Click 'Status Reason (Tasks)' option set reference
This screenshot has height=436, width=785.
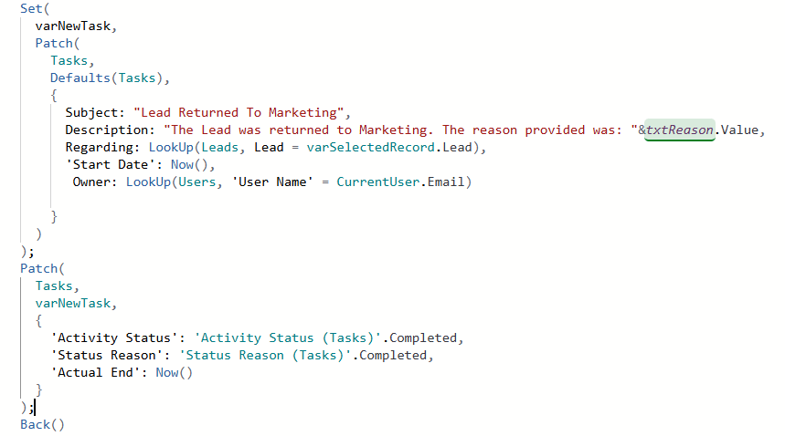[x=266, y=355]
